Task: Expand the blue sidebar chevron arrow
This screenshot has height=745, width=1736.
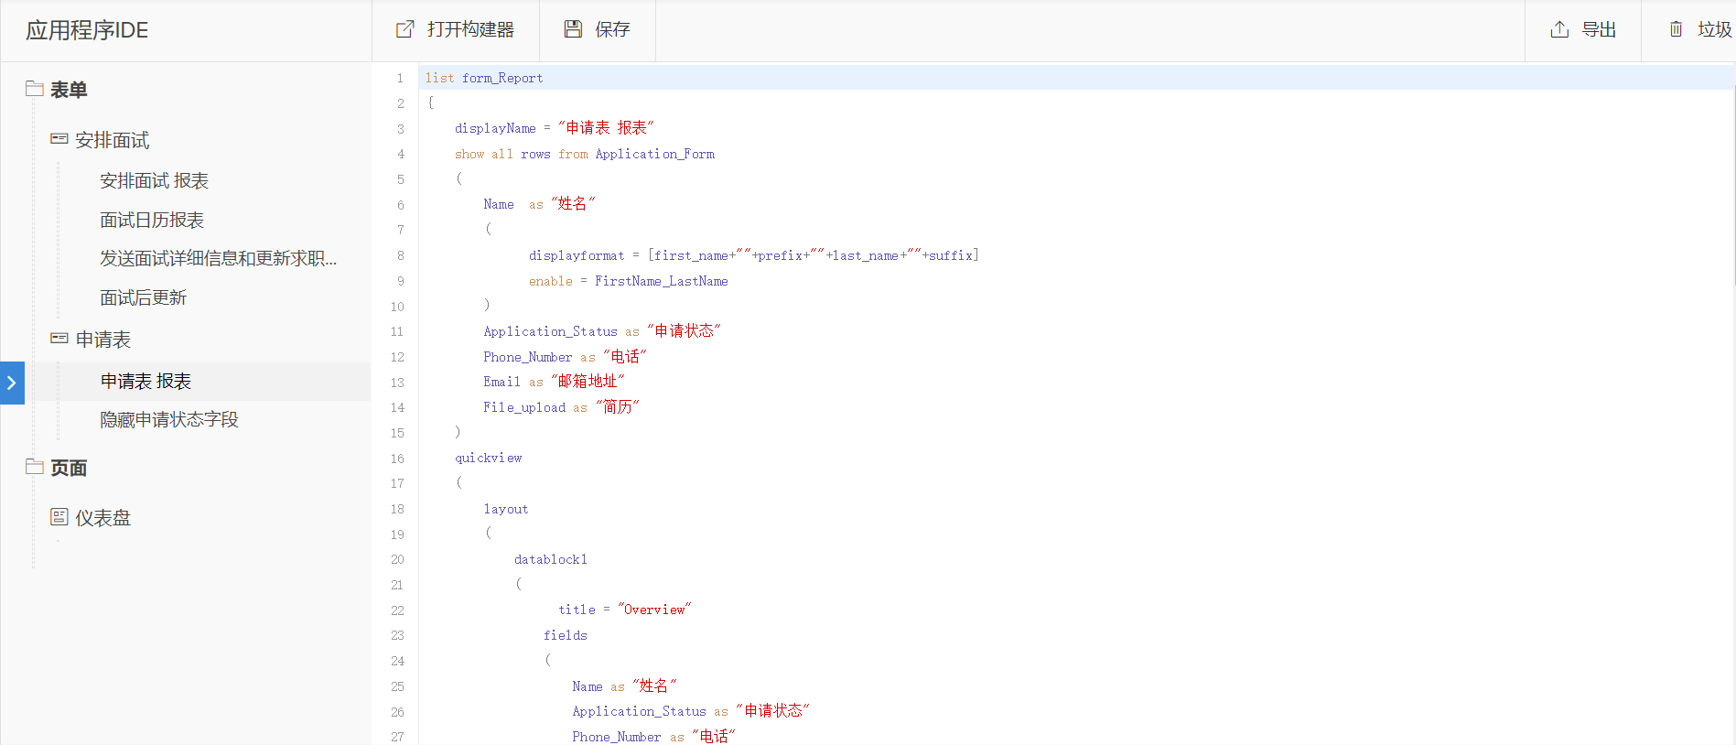Action: coord(12,383)
